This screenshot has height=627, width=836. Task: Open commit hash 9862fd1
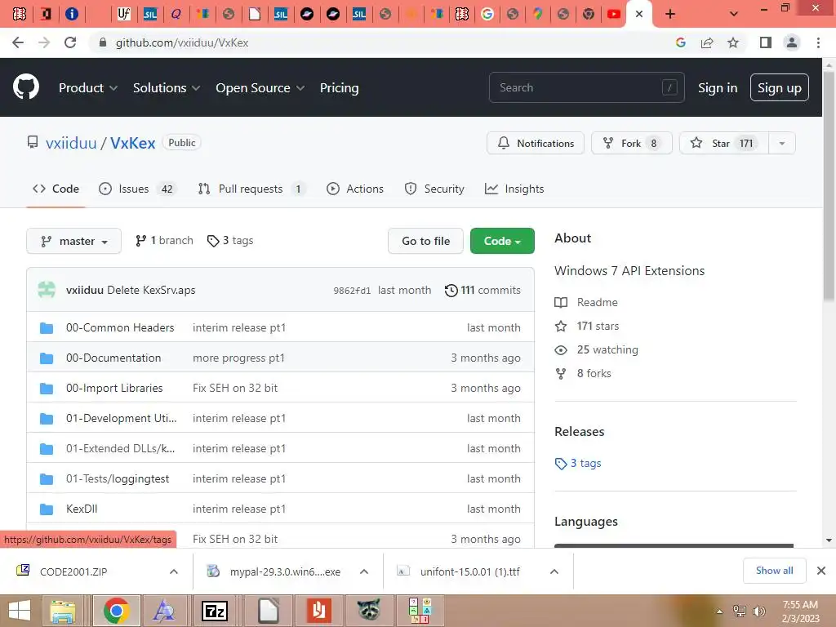click(x=352, y=291)
